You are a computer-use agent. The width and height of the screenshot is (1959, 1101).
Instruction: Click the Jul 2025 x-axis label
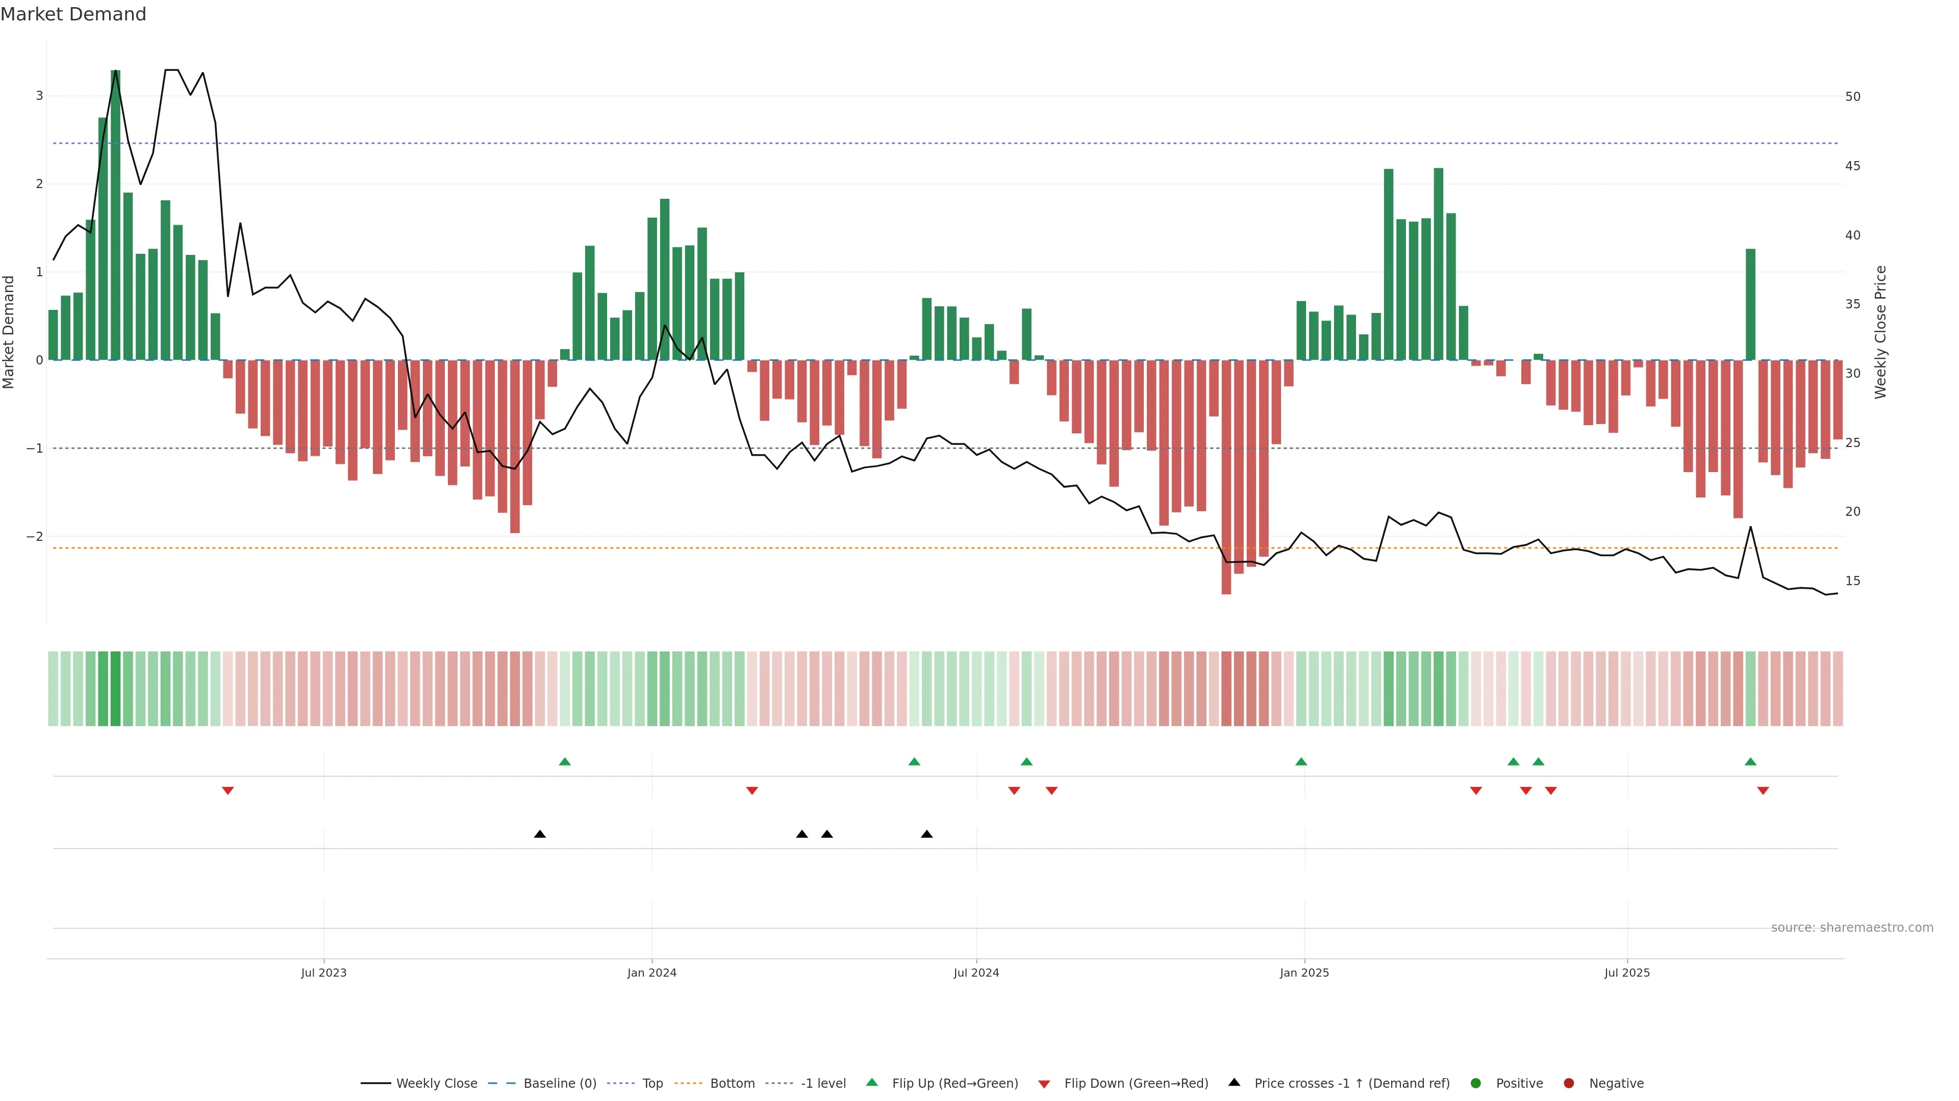point(1627,973)
